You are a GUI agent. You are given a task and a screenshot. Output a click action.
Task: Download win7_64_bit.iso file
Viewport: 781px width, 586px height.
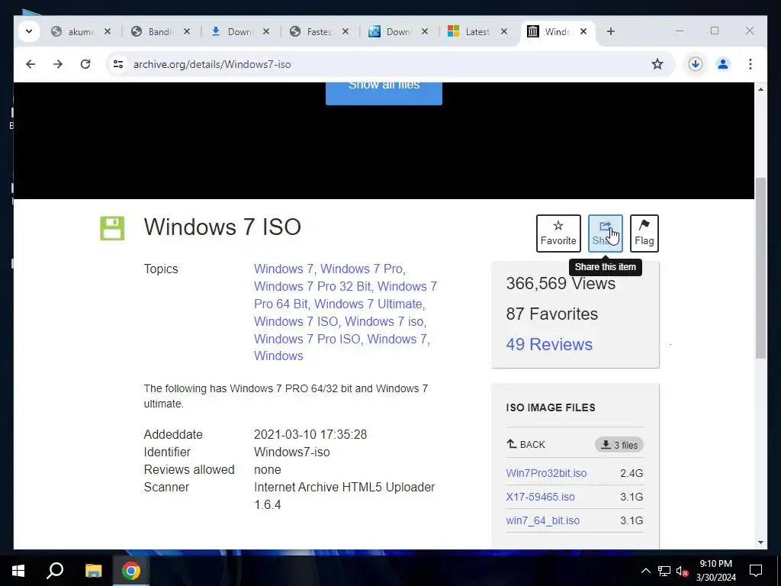point(542,520)
